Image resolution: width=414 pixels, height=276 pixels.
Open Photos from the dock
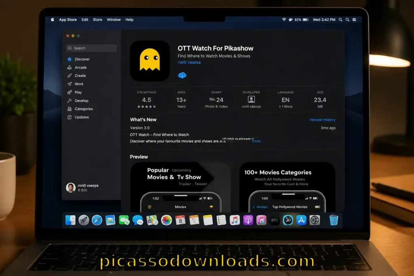pyautogui.click(x=166, y=220)
